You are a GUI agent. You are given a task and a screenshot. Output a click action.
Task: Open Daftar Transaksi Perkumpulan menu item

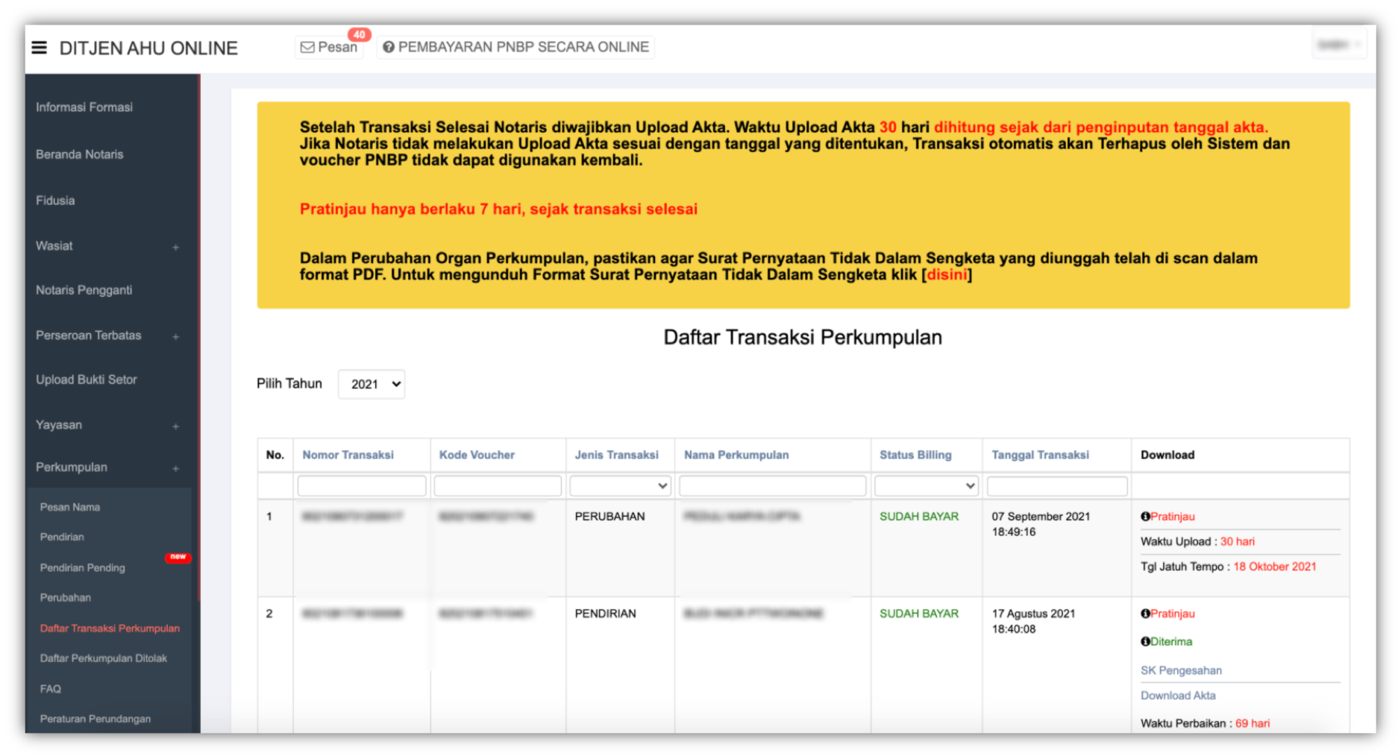point(110,629)
